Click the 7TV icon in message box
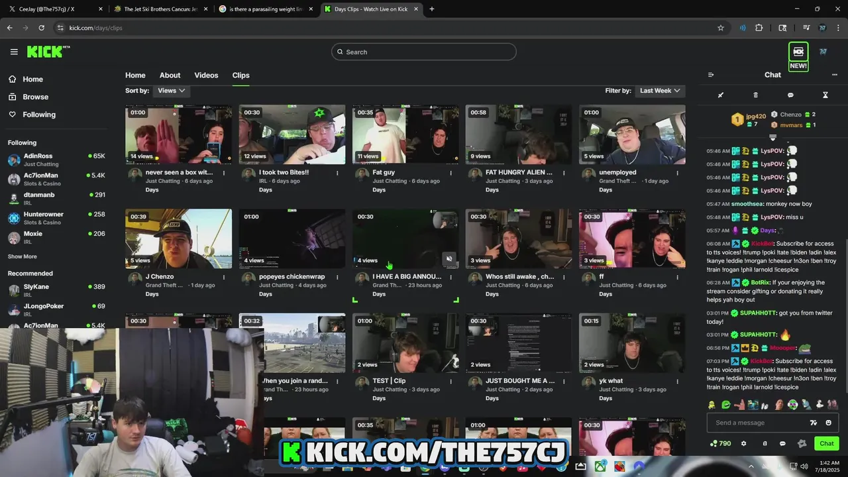Image resolution: width=848 pixels, height=477 pixels. coord(814,423)
